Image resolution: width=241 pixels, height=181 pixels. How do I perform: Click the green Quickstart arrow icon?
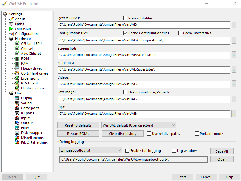click(x=11, y=29)
